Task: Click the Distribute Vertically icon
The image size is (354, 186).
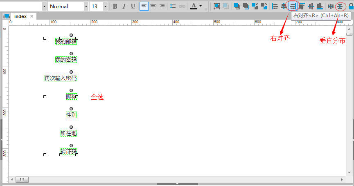Action: point(340,6)
